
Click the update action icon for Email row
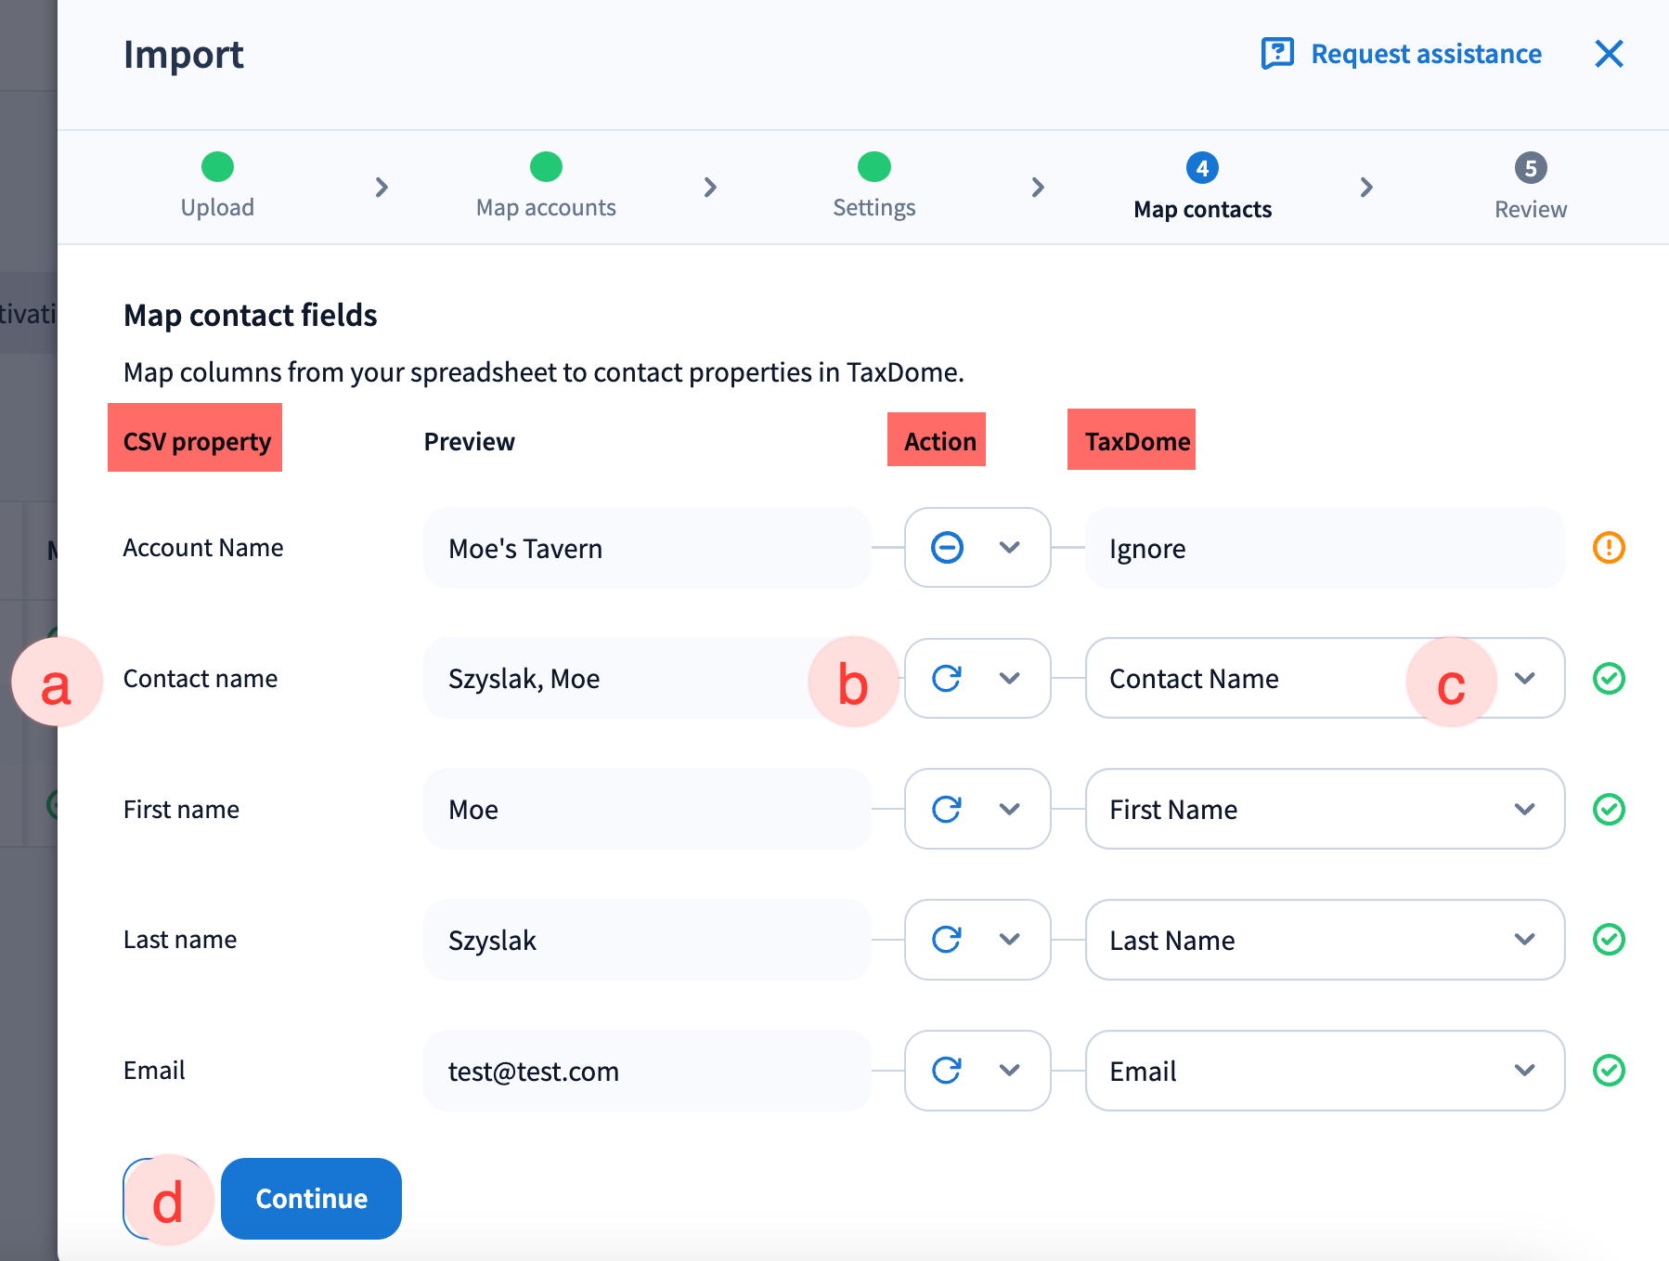click(947, 1071)
